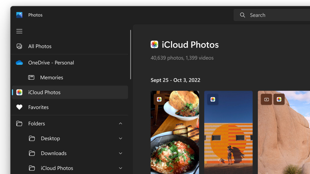Open Favorites in the sidebar
The width and height of the screenshot is (310, 174).
(x=70, y=107)
